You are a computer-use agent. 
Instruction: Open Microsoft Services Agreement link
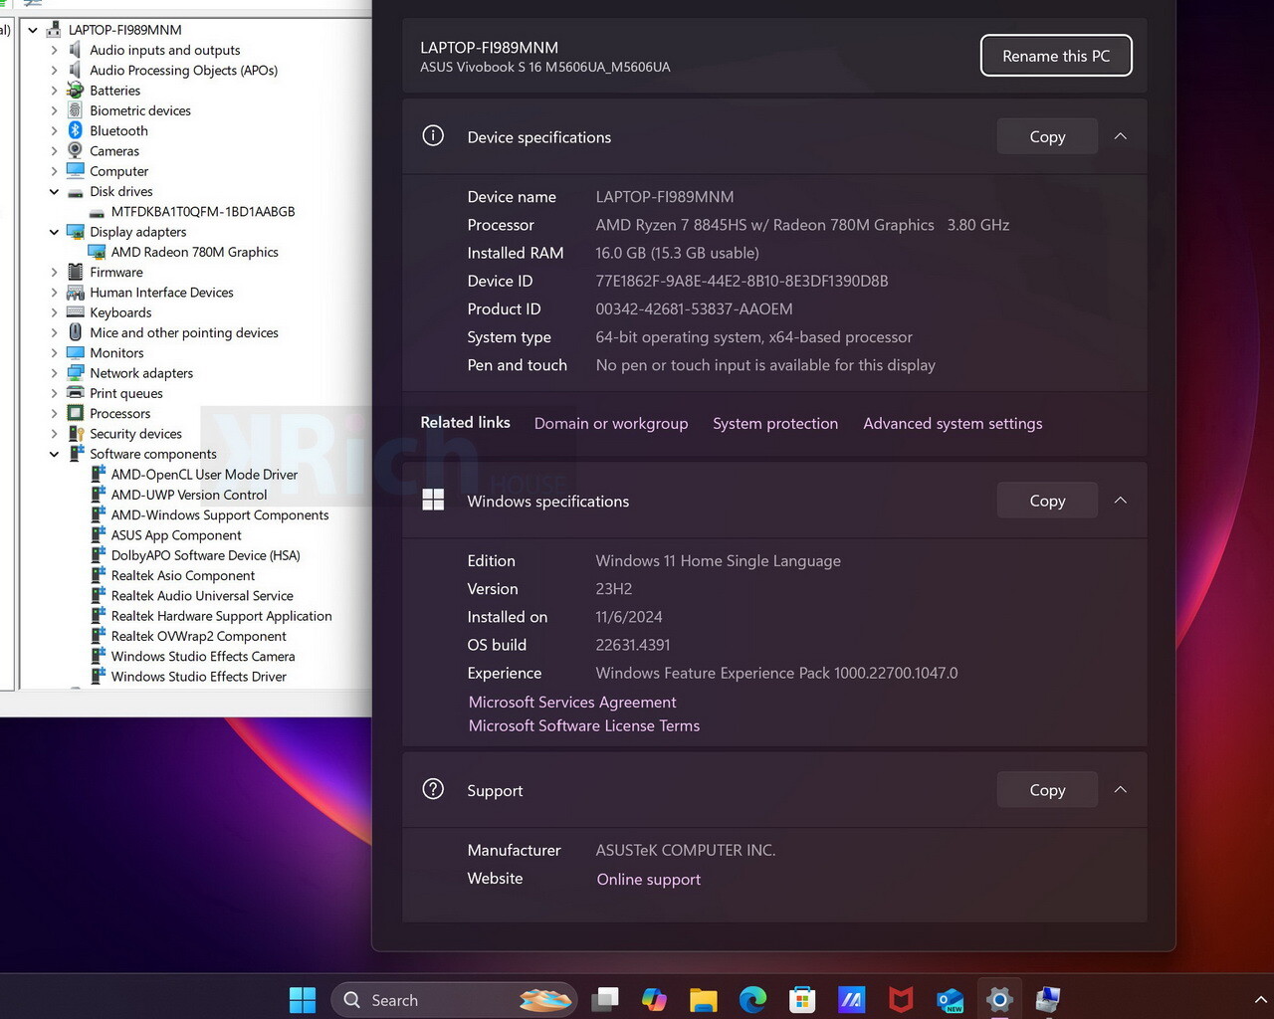(572, 702)
